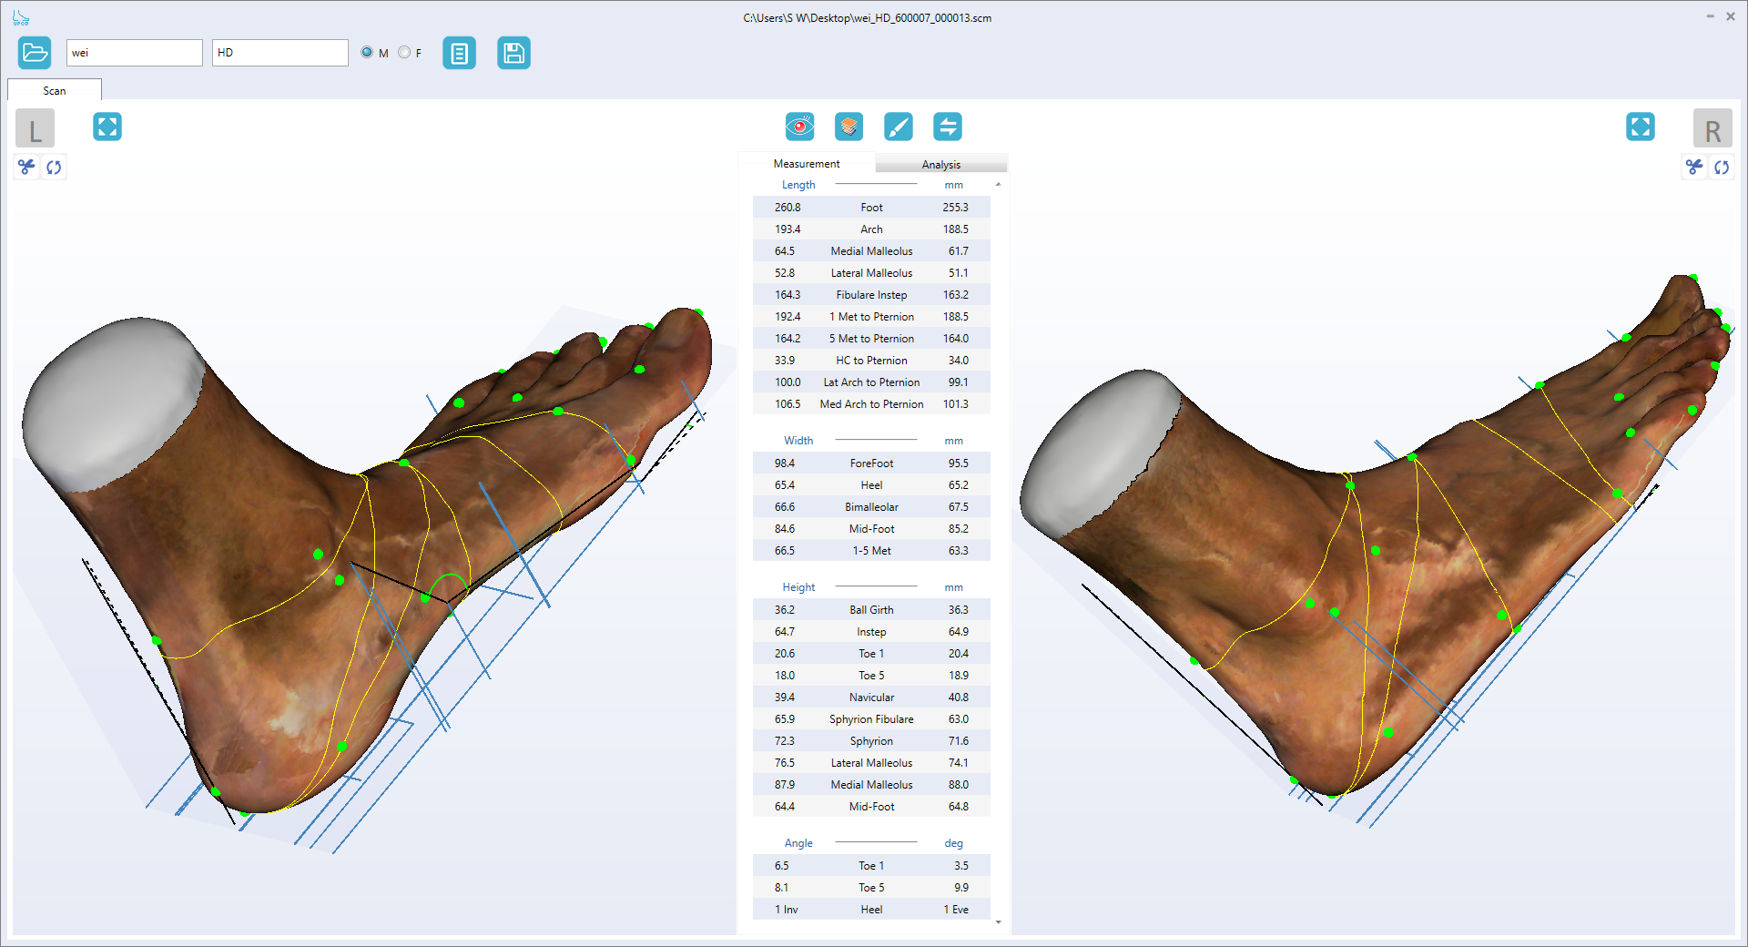Open the report document icon
The image size is (1748, 947).
pos(459,53)
